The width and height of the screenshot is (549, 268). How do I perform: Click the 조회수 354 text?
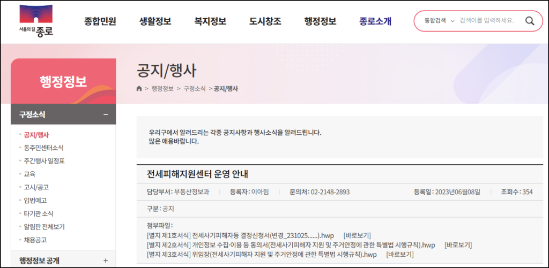pos(517,192)
